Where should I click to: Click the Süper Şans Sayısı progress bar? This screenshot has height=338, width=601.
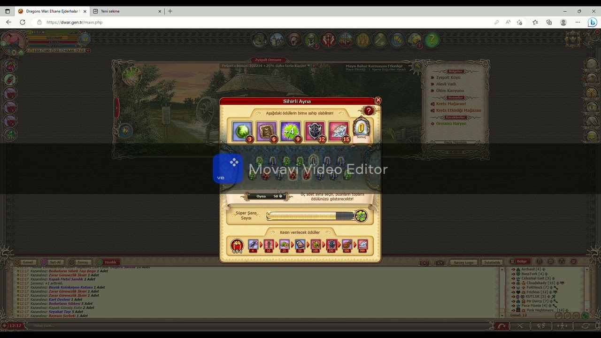click(x=310, y=216)
